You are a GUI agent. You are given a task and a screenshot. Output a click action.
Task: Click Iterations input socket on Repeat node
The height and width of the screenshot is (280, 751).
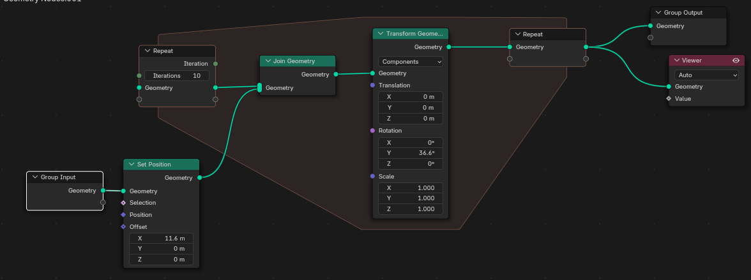pos(139,76)
